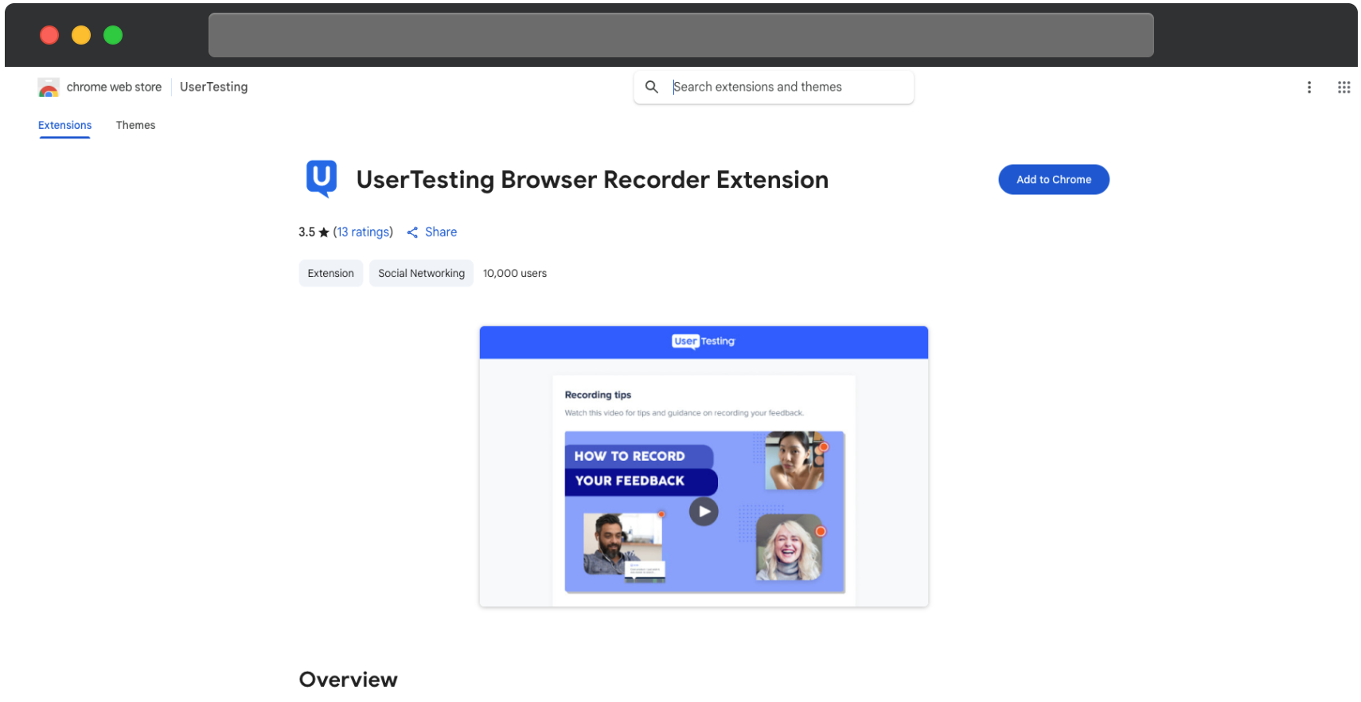This screenshot has height=702, width=1361.
Task: Click the Recording tips heading in preview
Action: pos(598,395)
